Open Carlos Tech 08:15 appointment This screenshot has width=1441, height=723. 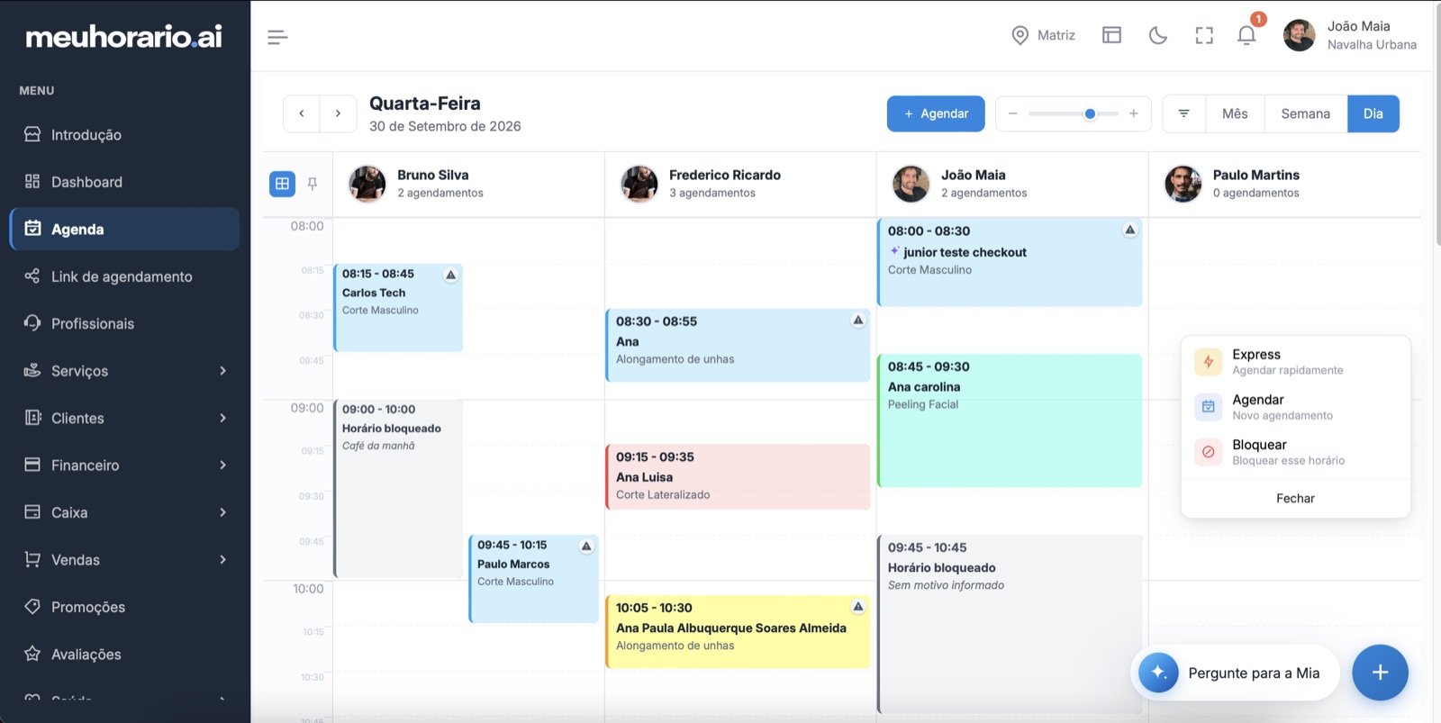pos(398,307)
